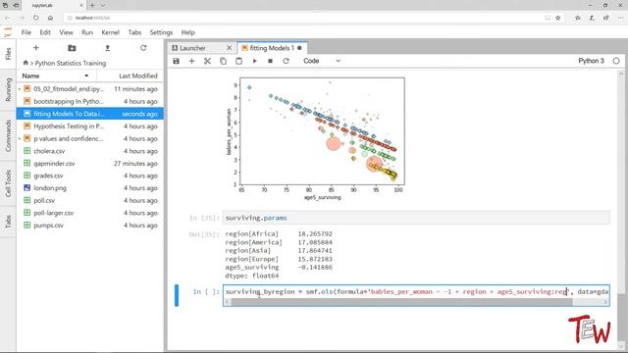
Task: Select grades.csv file
Action: tap(90, 176)
